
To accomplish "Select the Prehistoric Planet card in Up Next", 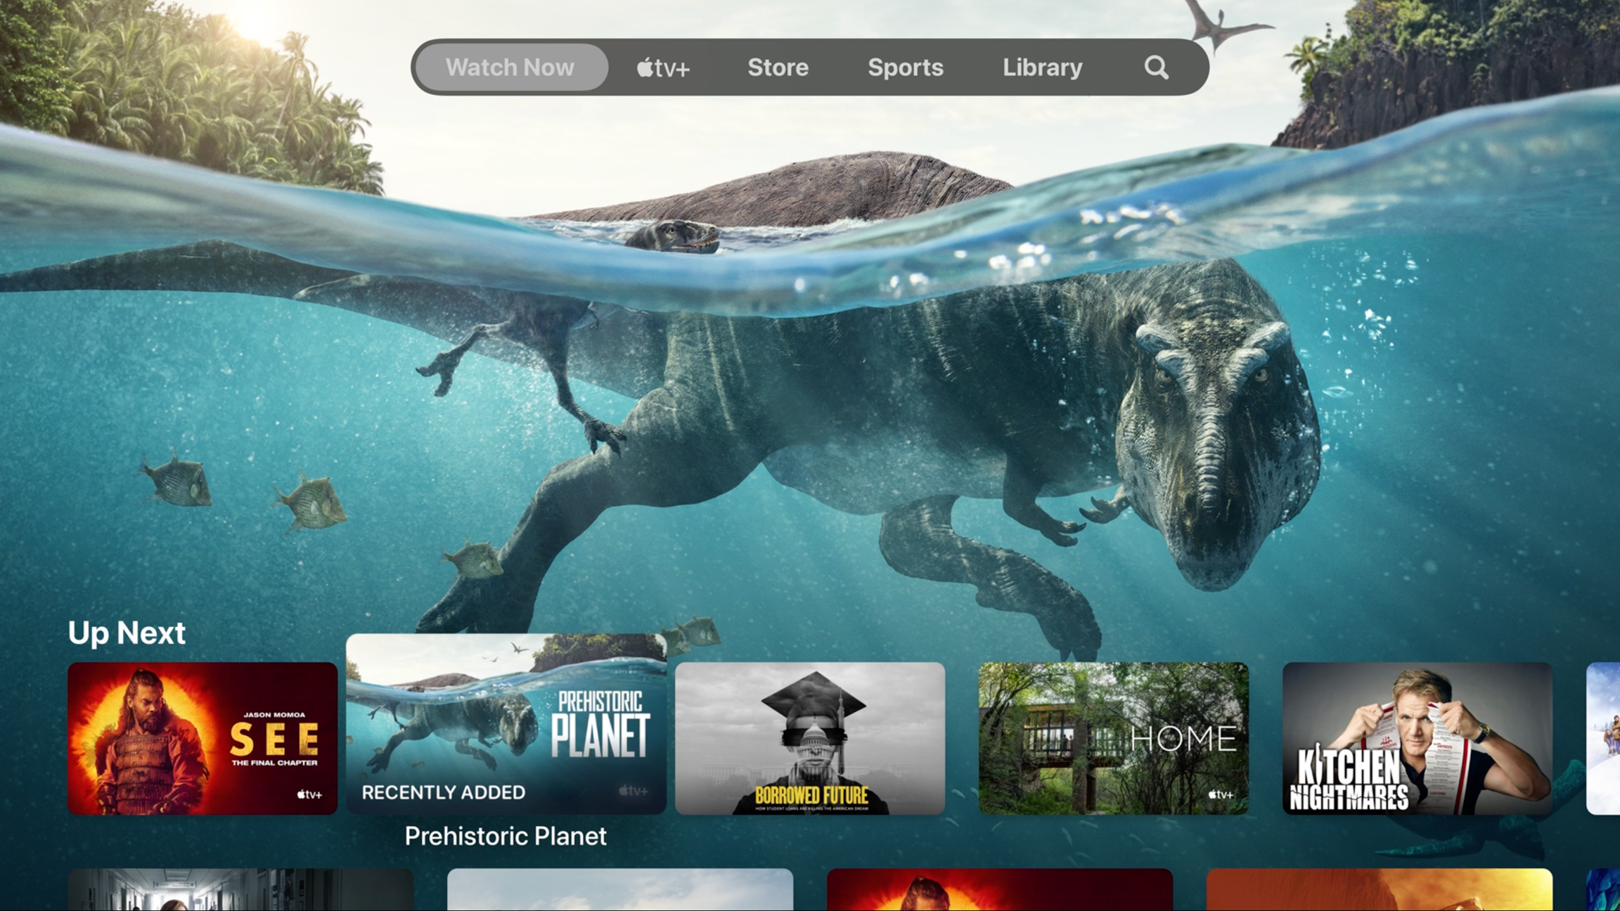I will click(506, 724).
